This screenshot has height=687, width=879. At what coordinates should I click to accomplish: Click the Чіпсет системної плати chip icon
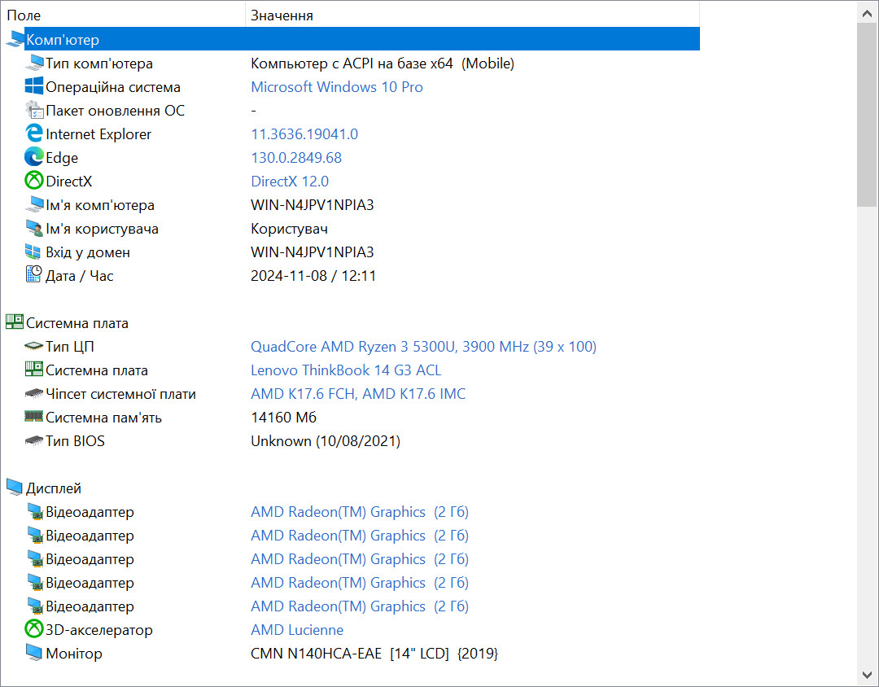[34, 394]
